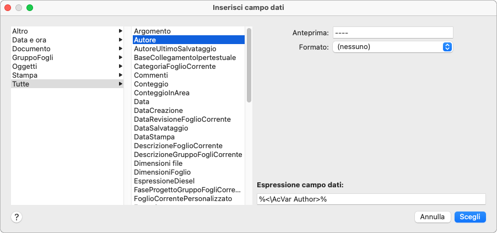Choose ConteggioInArea from the list
497x233 pixels.
pos(161,93)
